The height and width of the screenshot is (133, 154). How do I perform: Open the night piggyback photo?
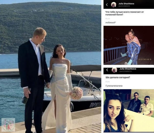pyautogui.click(x=129, y=45)
